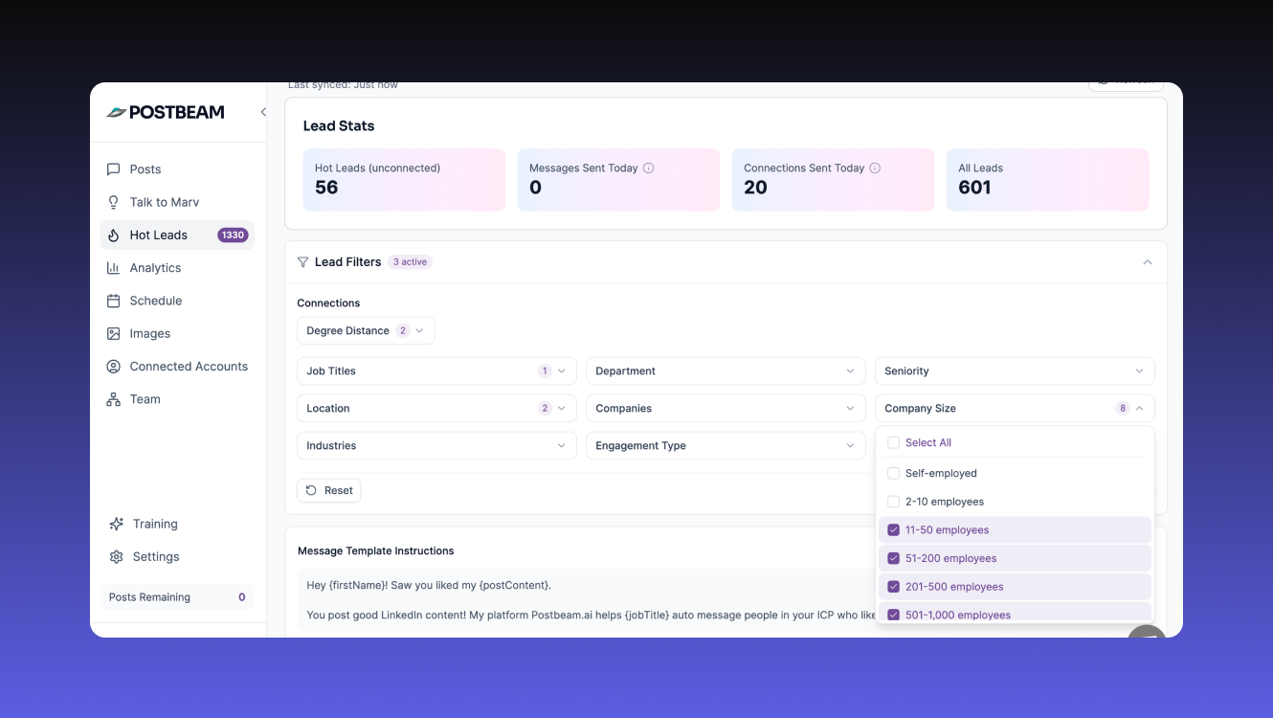
Task: Click the Message Template Instructions heading
Action: tap(376, 551)
